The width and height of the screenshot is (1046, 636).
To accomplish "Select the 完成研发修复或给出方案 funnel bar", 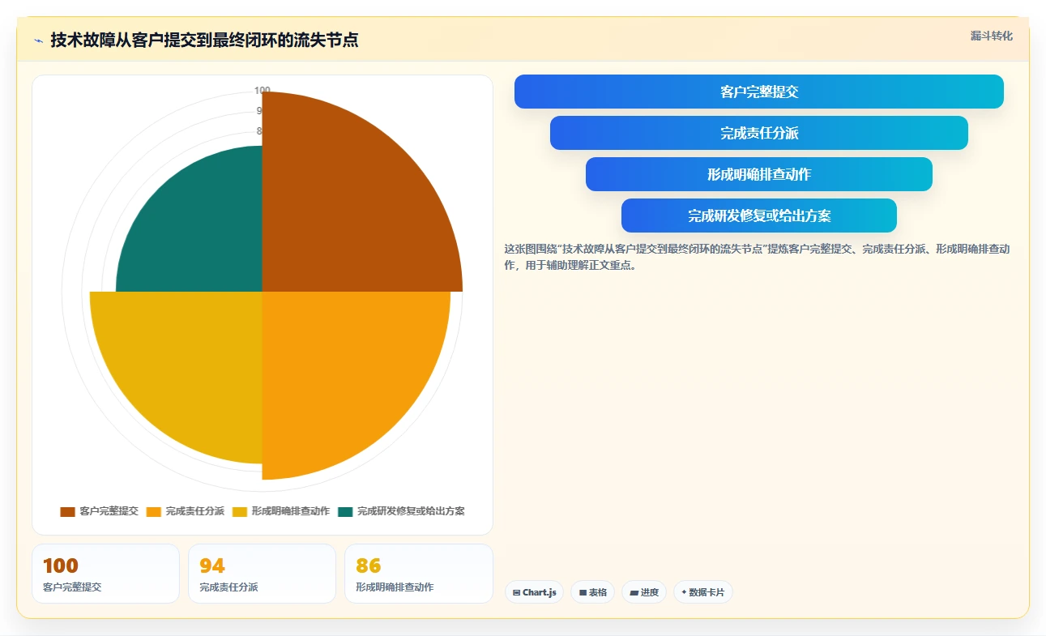I will click(759, 216).
